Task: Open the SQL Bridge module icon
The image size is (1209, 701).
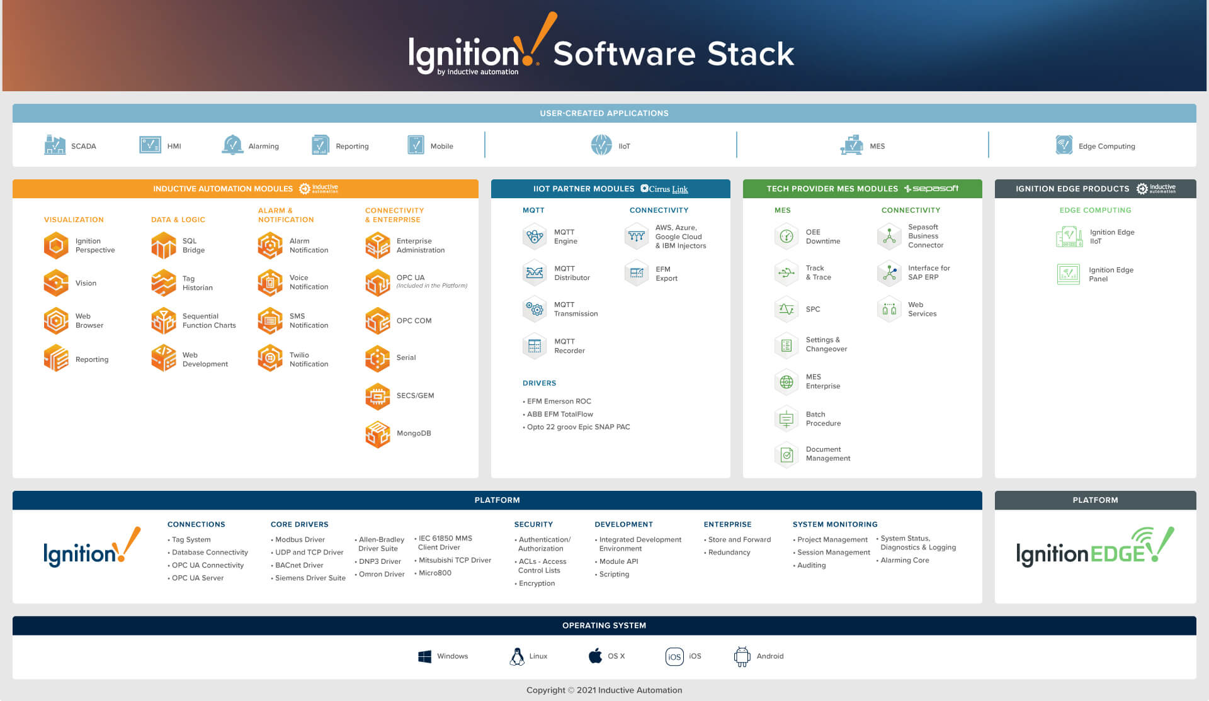Action: pos(164,245)
